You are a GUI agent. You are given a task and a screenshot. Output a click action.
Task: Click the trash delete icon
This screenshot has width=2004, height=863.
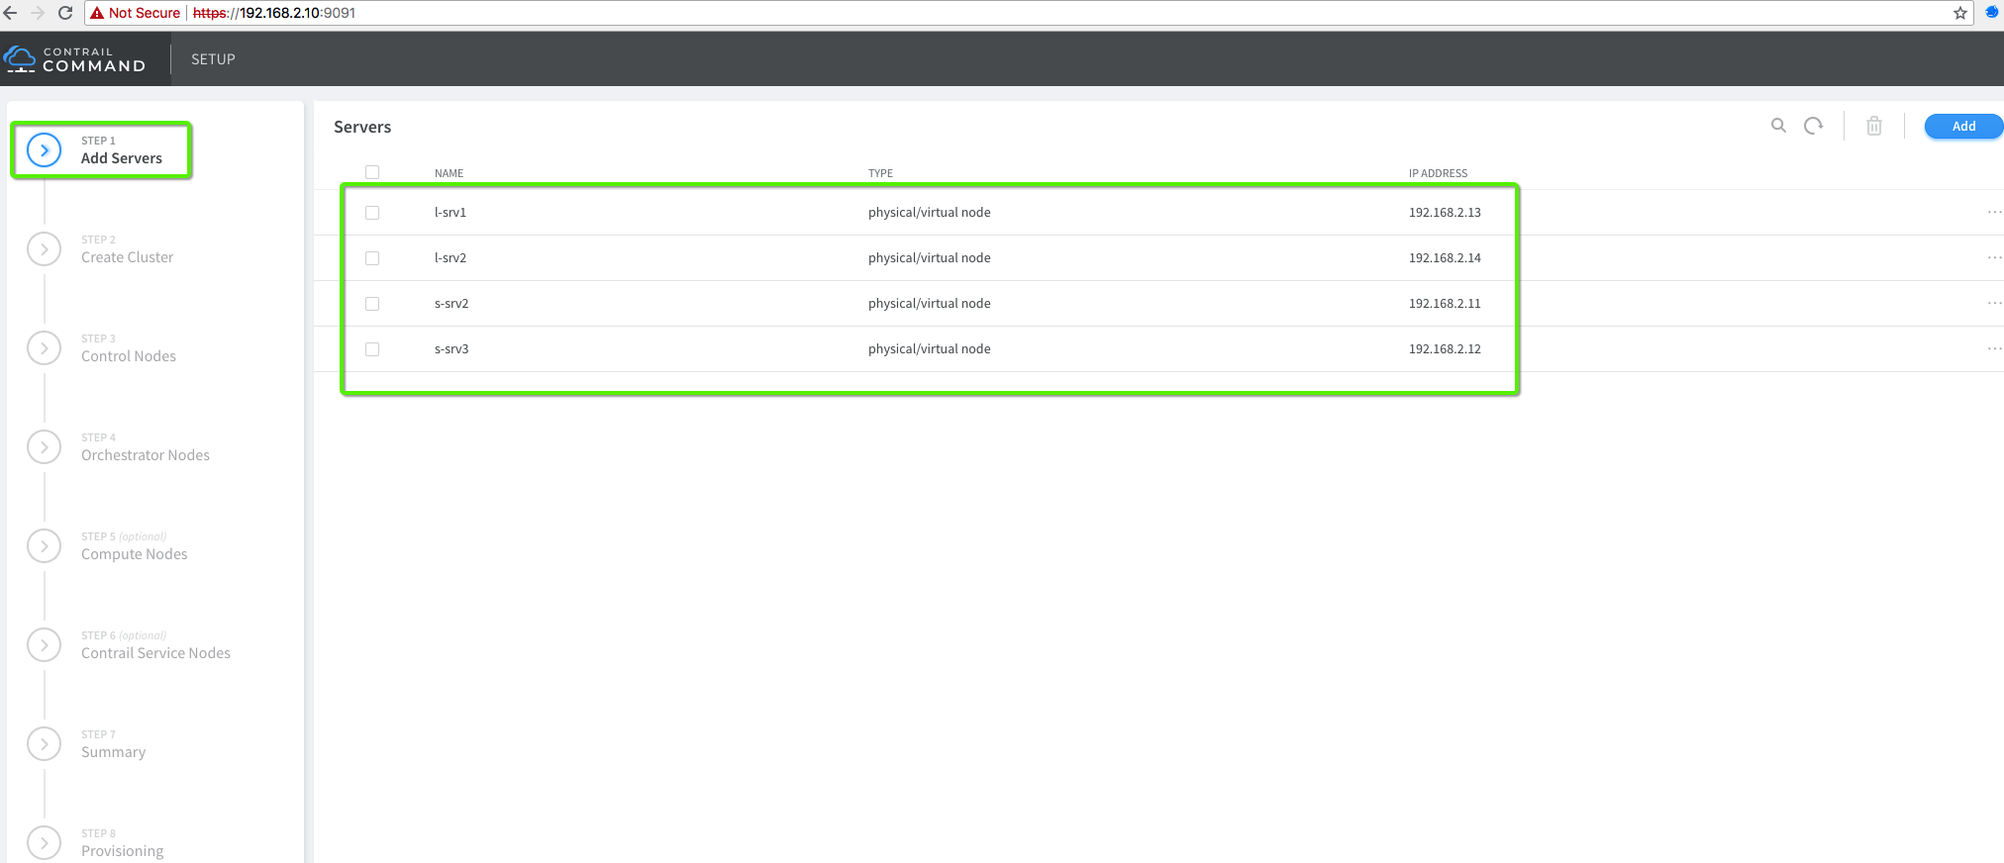tap(1874, 126)
